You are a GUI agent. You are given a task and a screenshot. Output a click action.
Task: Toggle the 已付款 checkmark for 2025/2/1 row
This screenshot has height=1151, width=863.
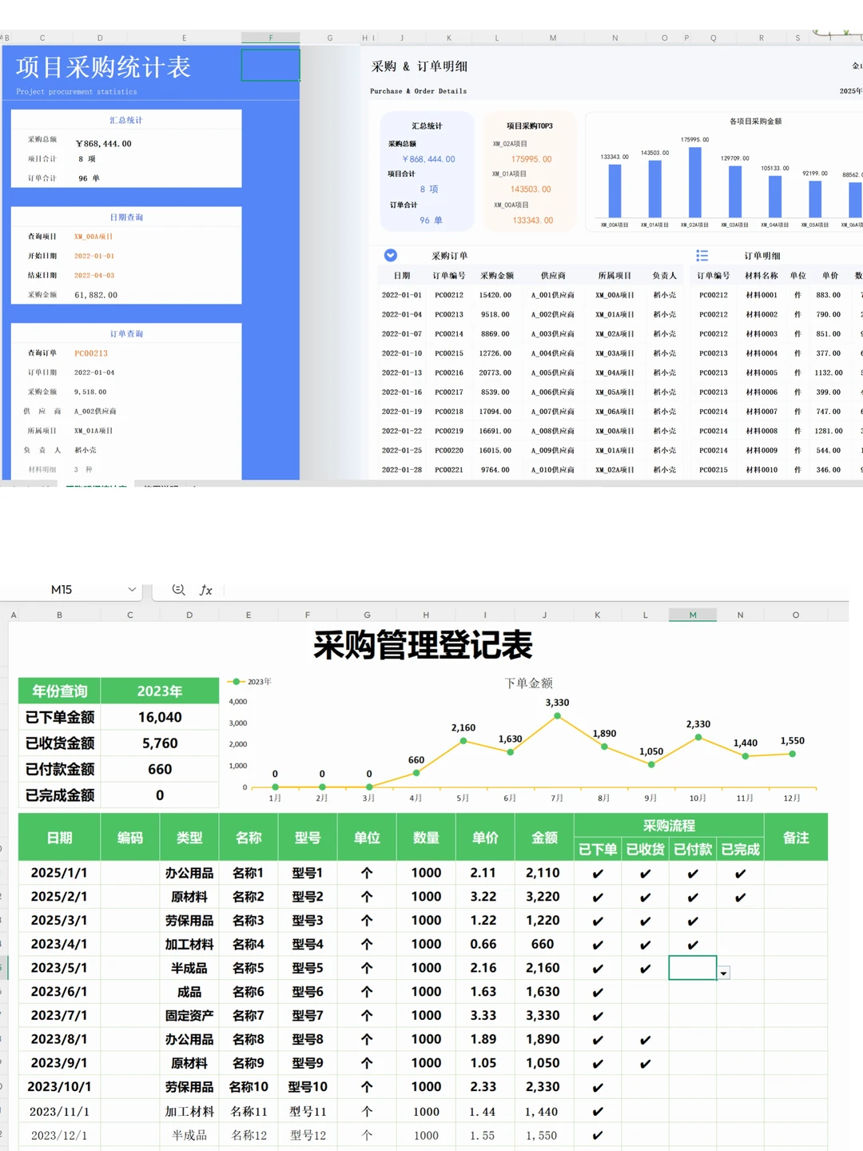click(x=692, y=896)
